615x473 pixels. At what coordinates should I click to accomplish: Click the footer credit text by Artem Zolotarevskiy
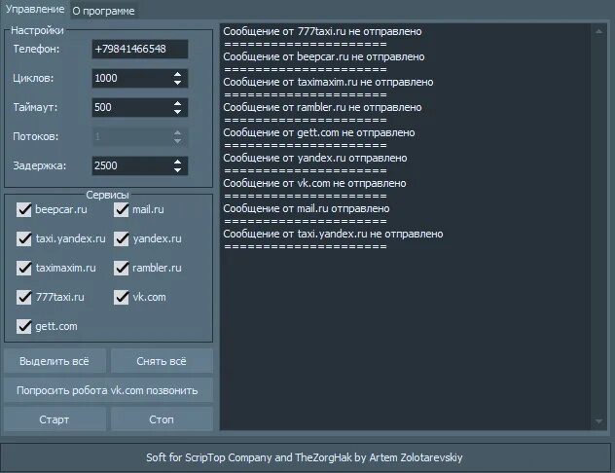coord(305,457)
